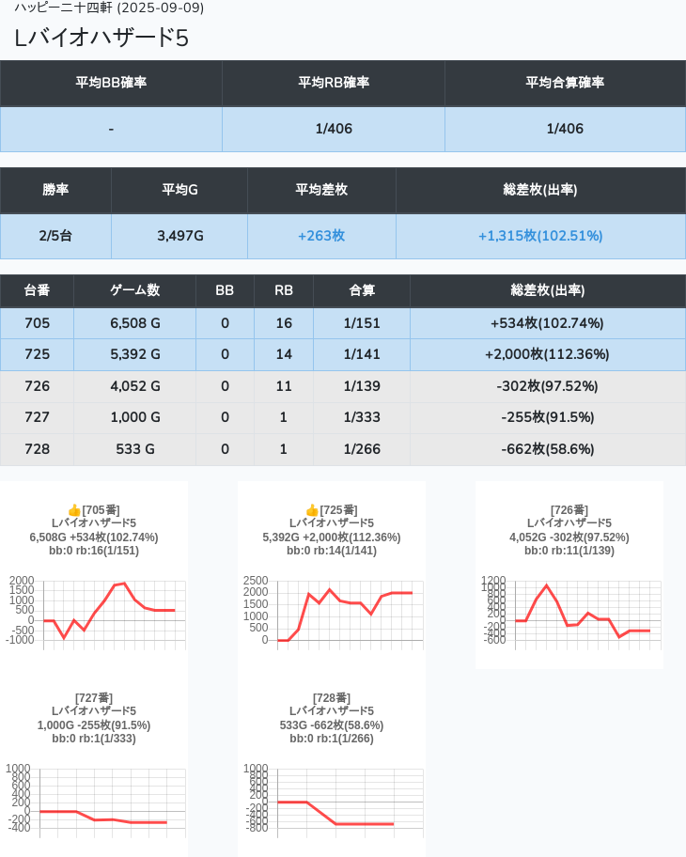Click the +1,315枚(102.51%) total value
This screenshot has height=857, width=686.
pyautogui.click(x=540, y=236)
